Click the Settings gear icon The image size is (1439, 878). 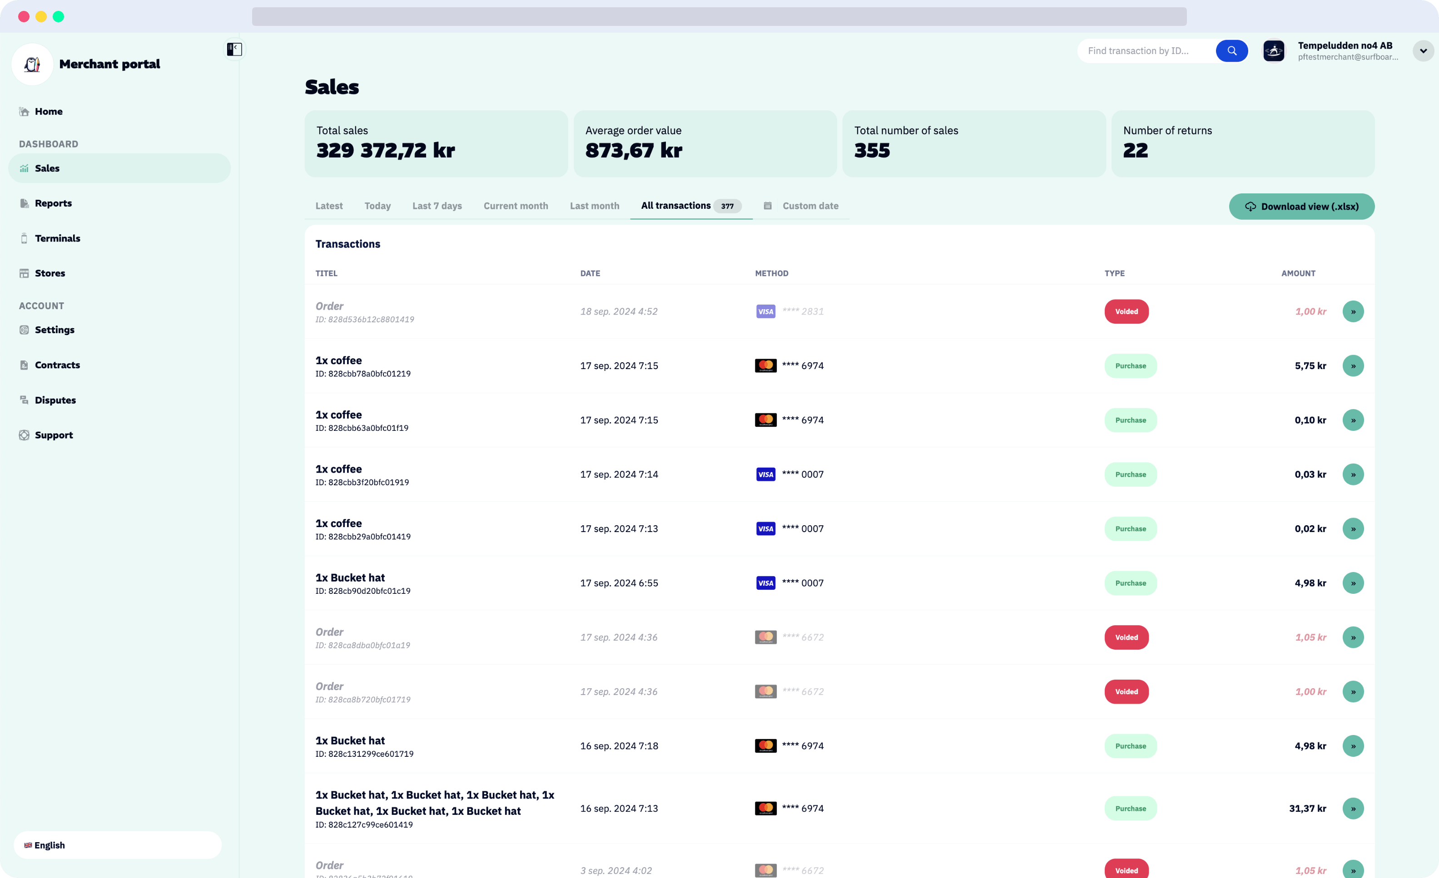(24, 330)
